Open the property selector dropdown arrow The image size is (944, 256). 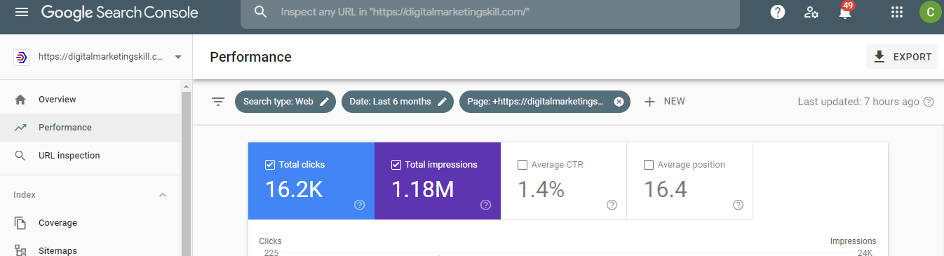tap(177, 57)
